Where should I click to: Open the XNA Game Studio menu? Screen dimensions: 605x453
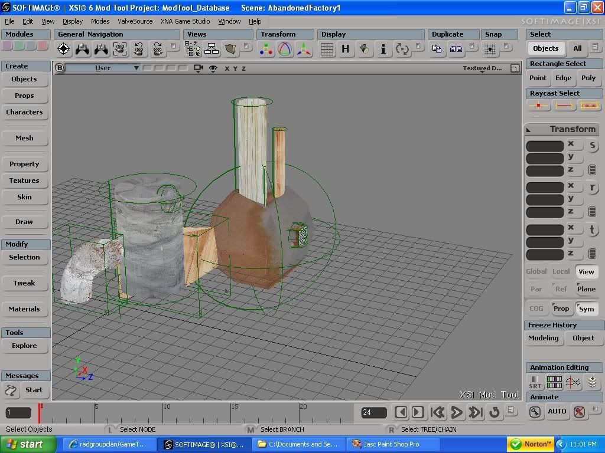coord(185,21)
